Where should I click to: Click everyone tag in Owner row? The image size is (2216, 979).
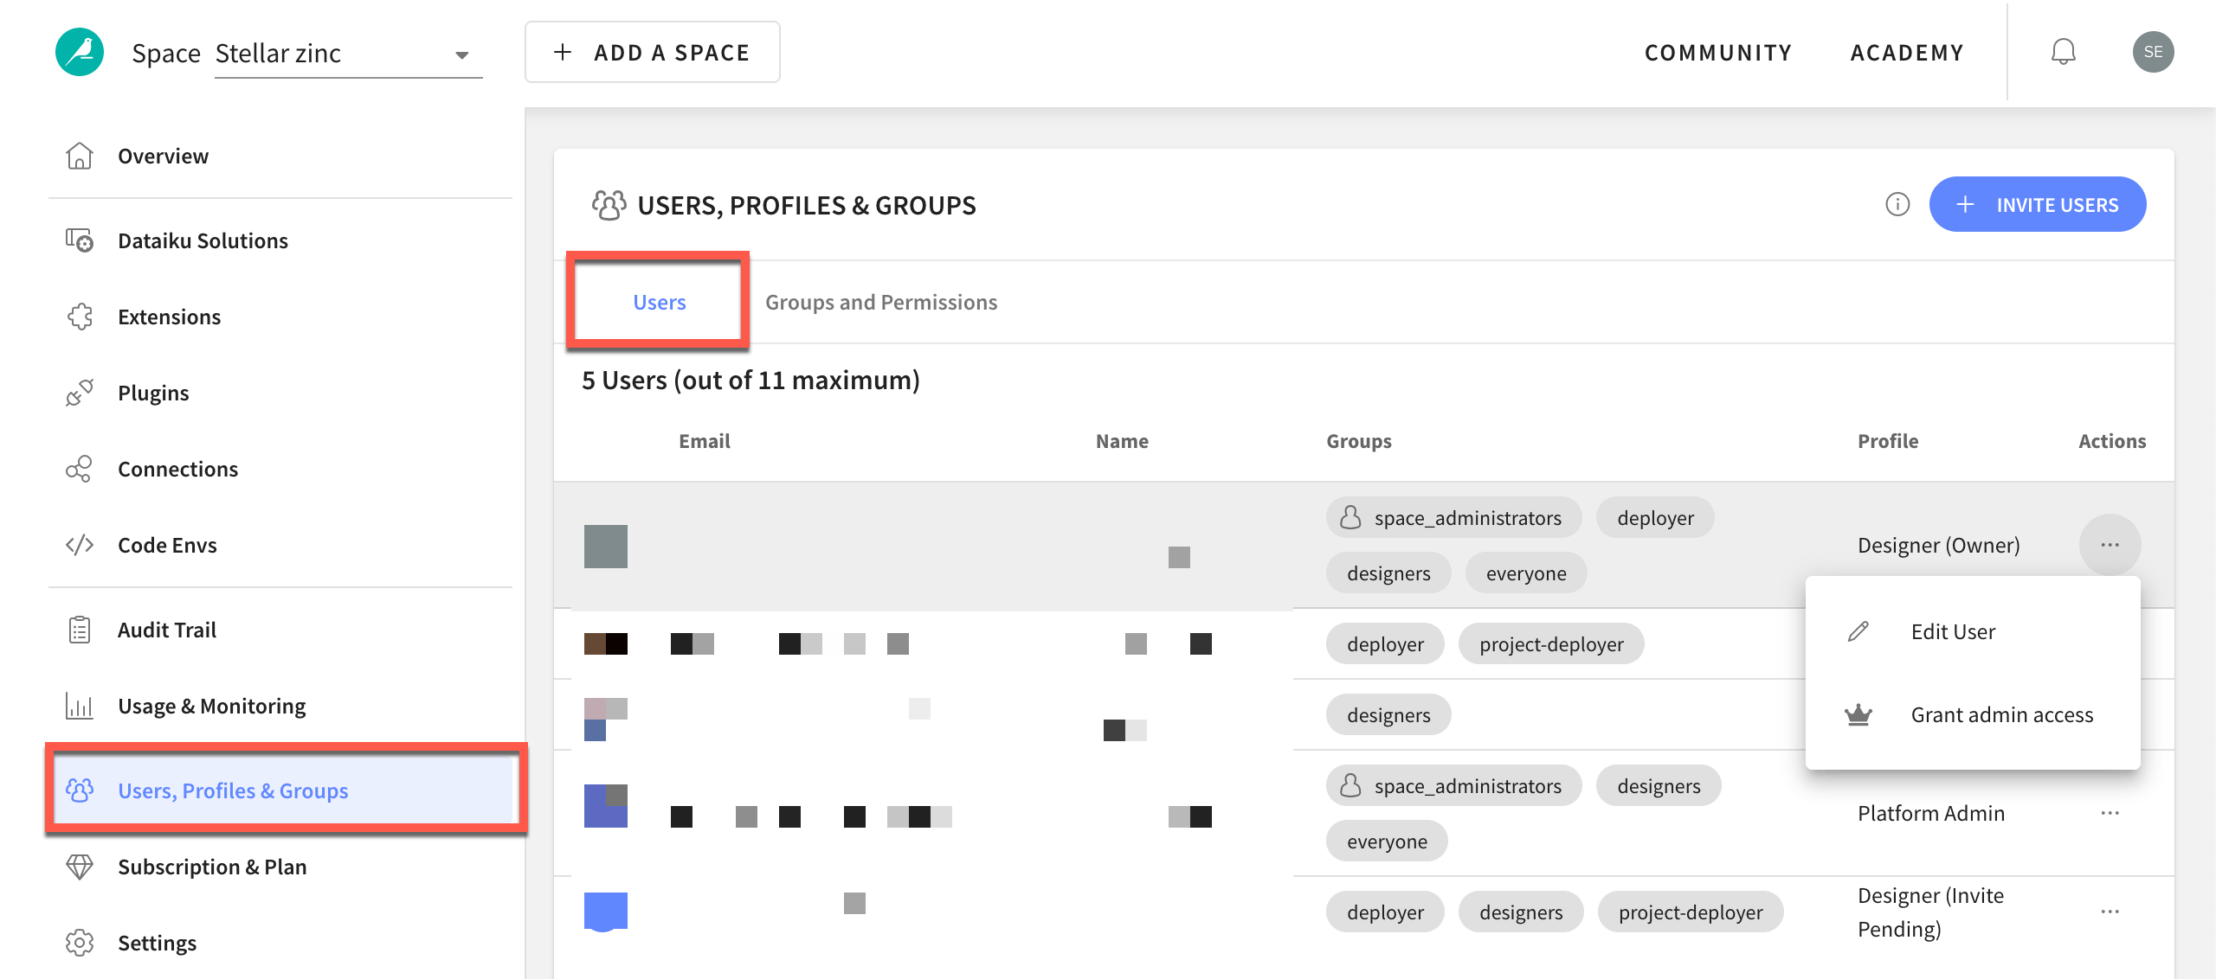[x=1526, y=573]
